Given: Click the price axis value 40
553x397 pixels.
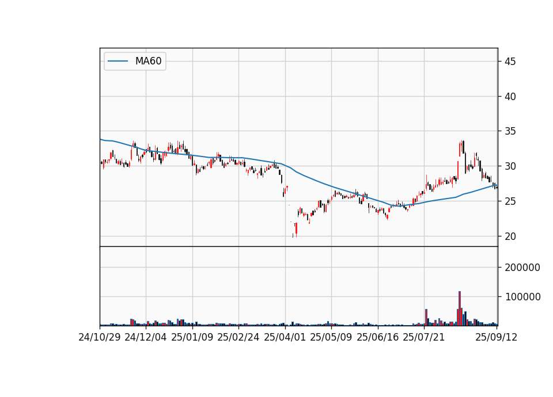Looking at the screenshot, I should point(510,97).
